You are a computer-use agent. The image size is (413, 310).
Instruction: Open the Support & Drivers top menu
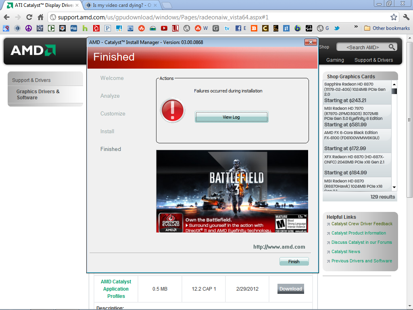(x=373, y=60)
